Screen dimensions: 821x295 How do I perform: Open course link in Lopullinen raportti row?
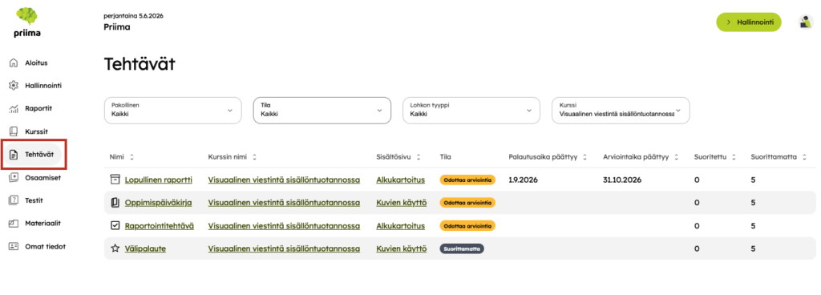click(284, 180)
